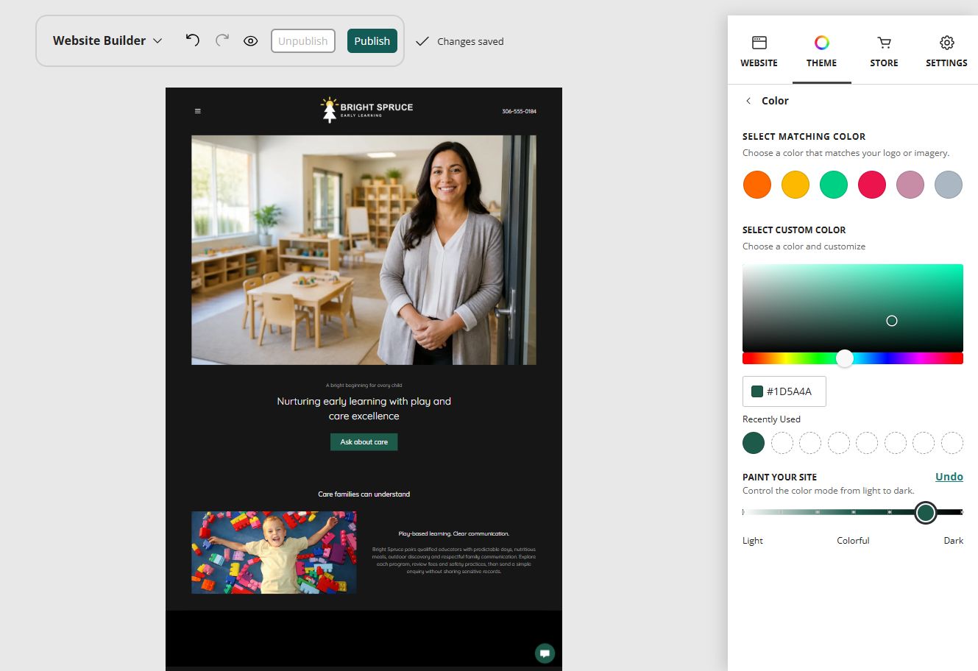Select the gray-blue matching color swatch

949,185
